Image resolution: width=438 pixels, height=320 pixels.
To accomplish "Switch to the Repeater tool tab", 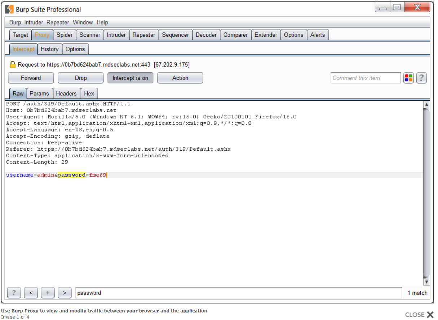I will point(144,35).
